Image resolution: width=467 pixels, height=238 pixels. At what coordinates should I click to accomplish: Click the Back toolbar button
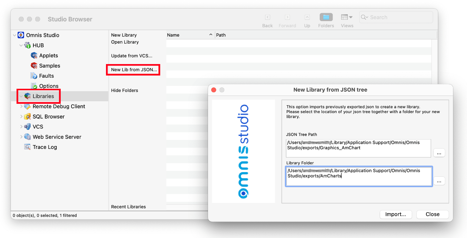(268, 20)
